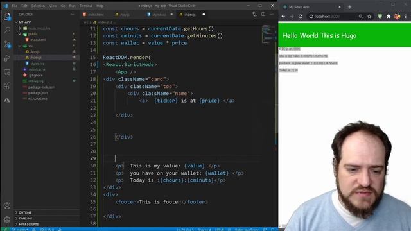
Task: Open index.html in the file tree
Action: pos(39,40)
